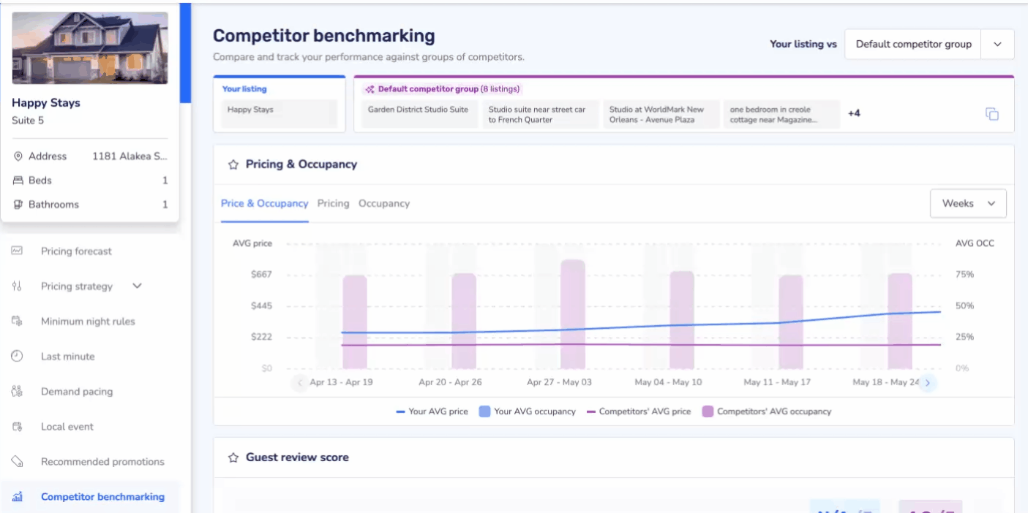Viewport: 1028px width, 513px height.
Task: Click the Local event calendar icon
Action: click(x=17, y=426)
